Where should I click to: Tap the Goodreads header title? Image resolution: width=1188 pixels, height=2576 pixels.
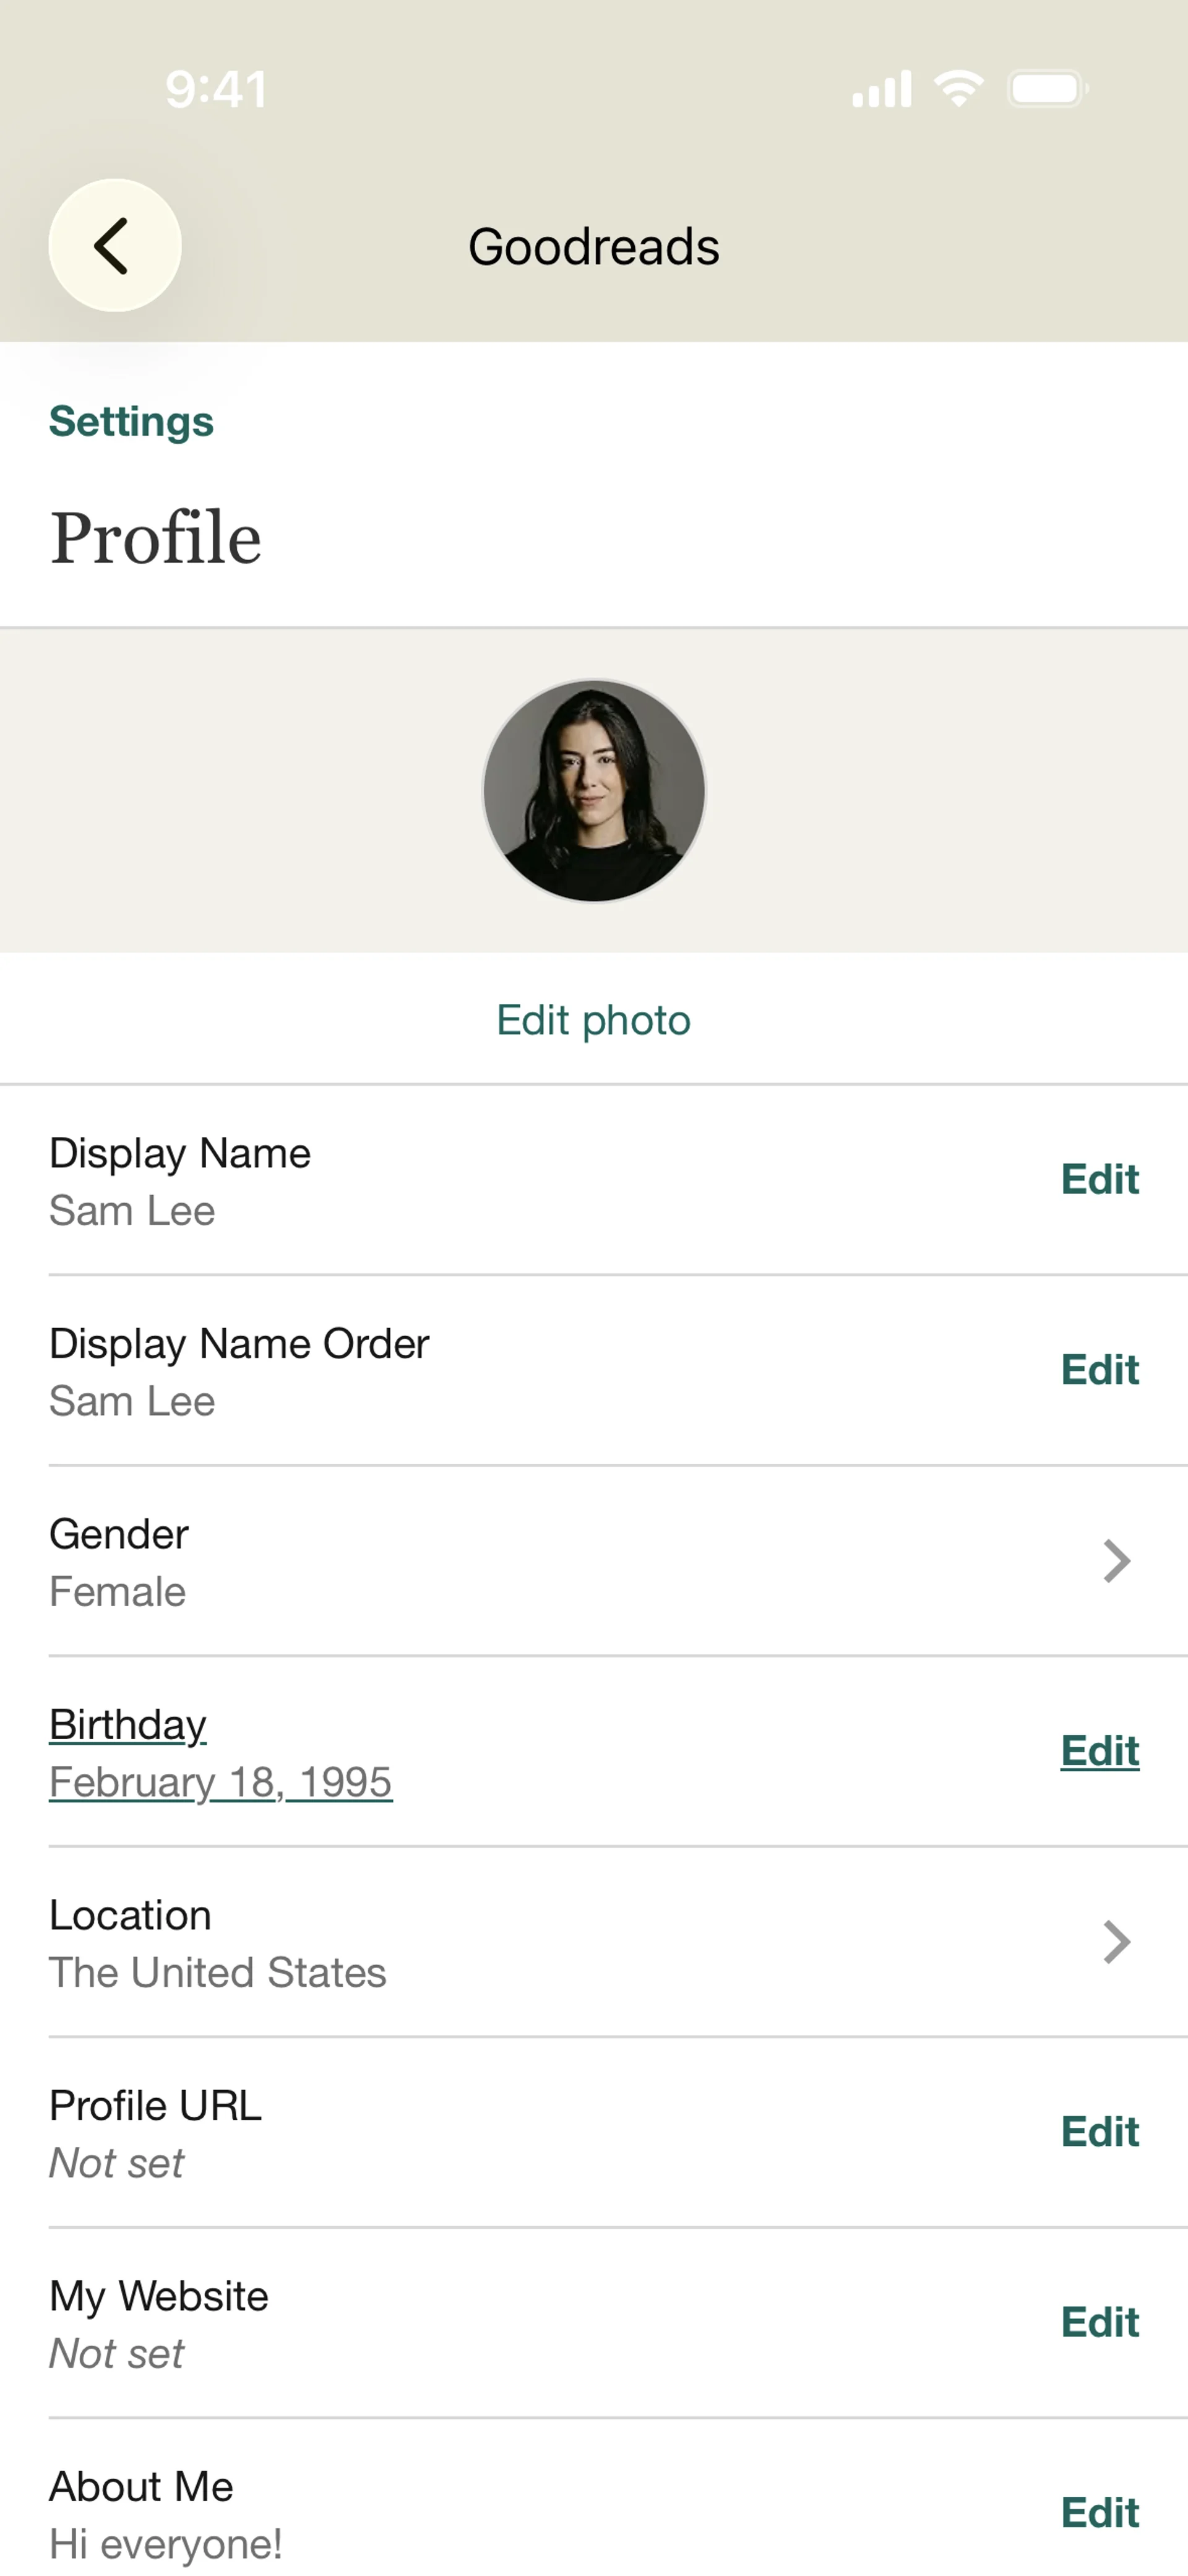(x=594, y=247)
